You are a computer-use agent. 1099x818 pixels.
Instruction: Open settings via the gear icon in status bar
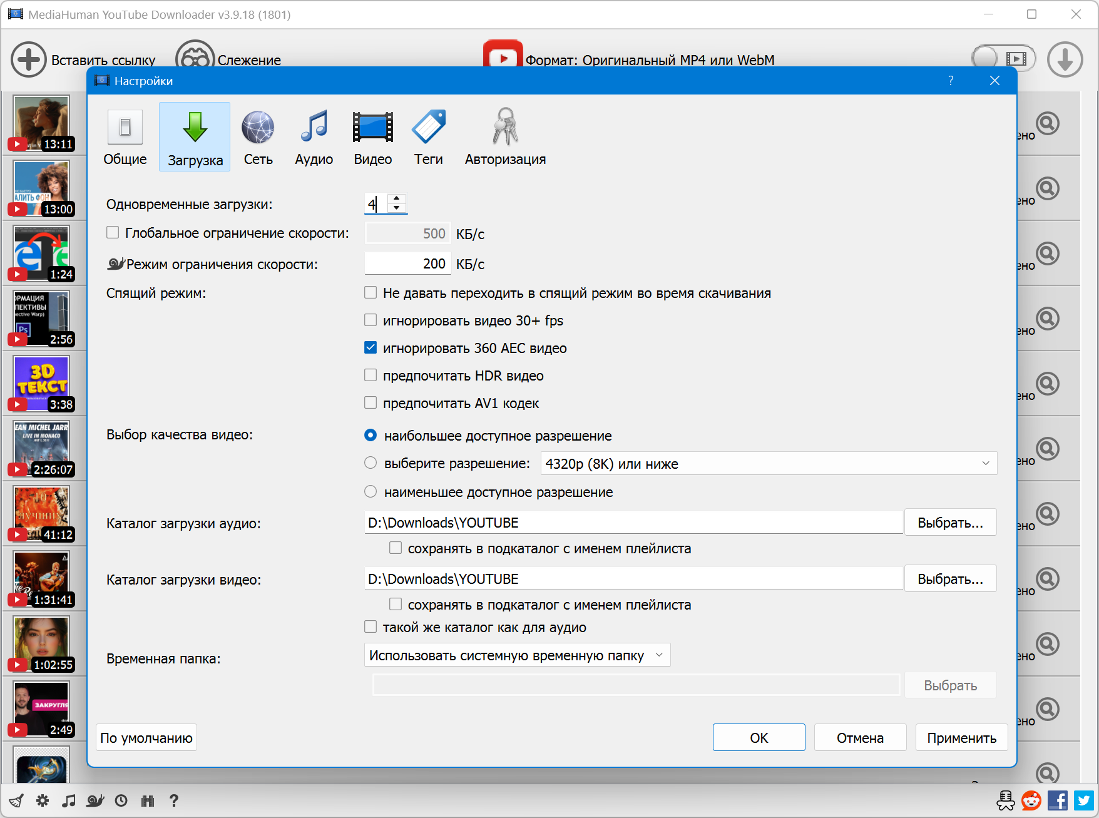(43, 800)
